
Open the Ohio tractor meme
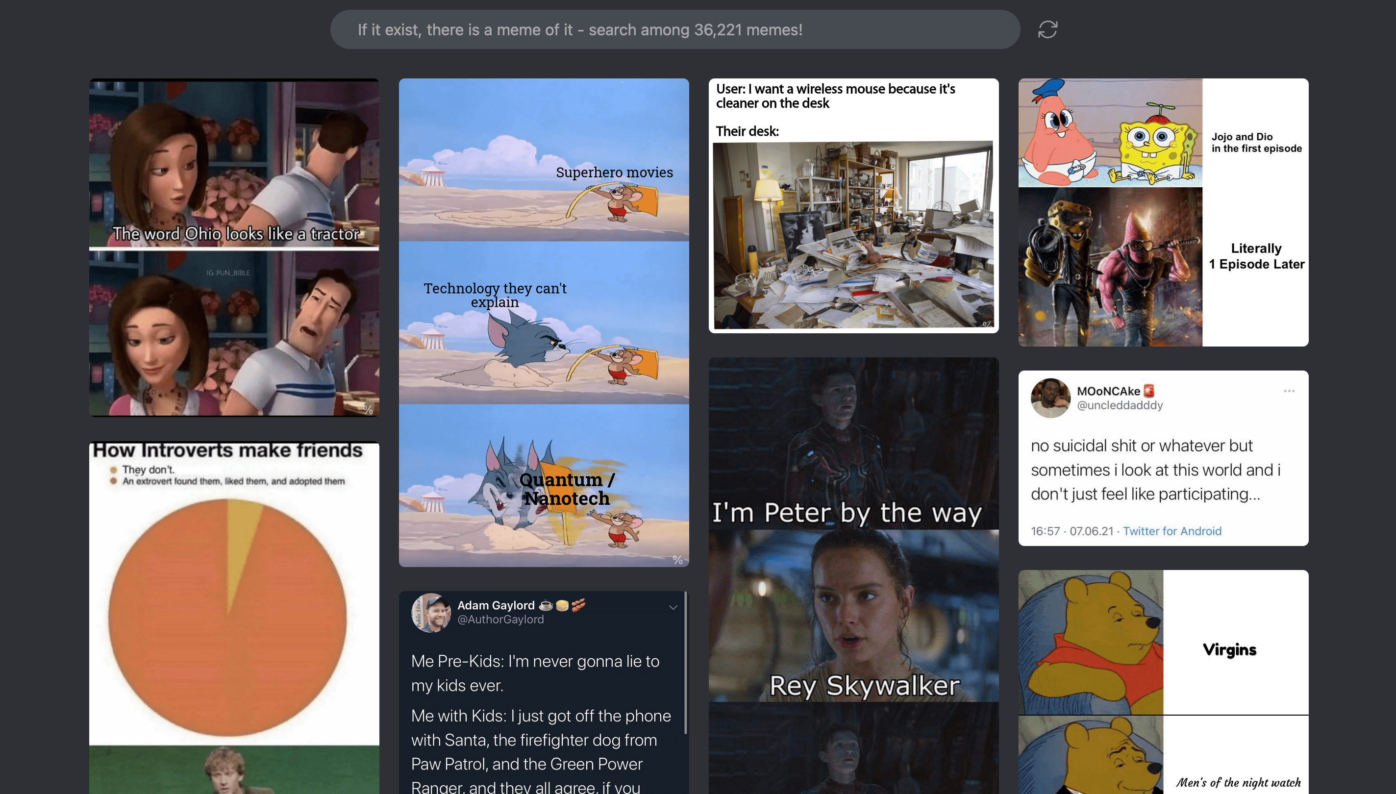(x=234, y=248)
